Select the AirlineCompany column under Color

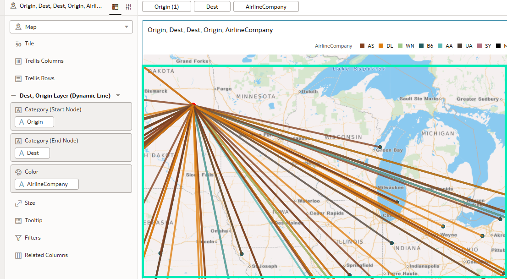click(47, 184)
